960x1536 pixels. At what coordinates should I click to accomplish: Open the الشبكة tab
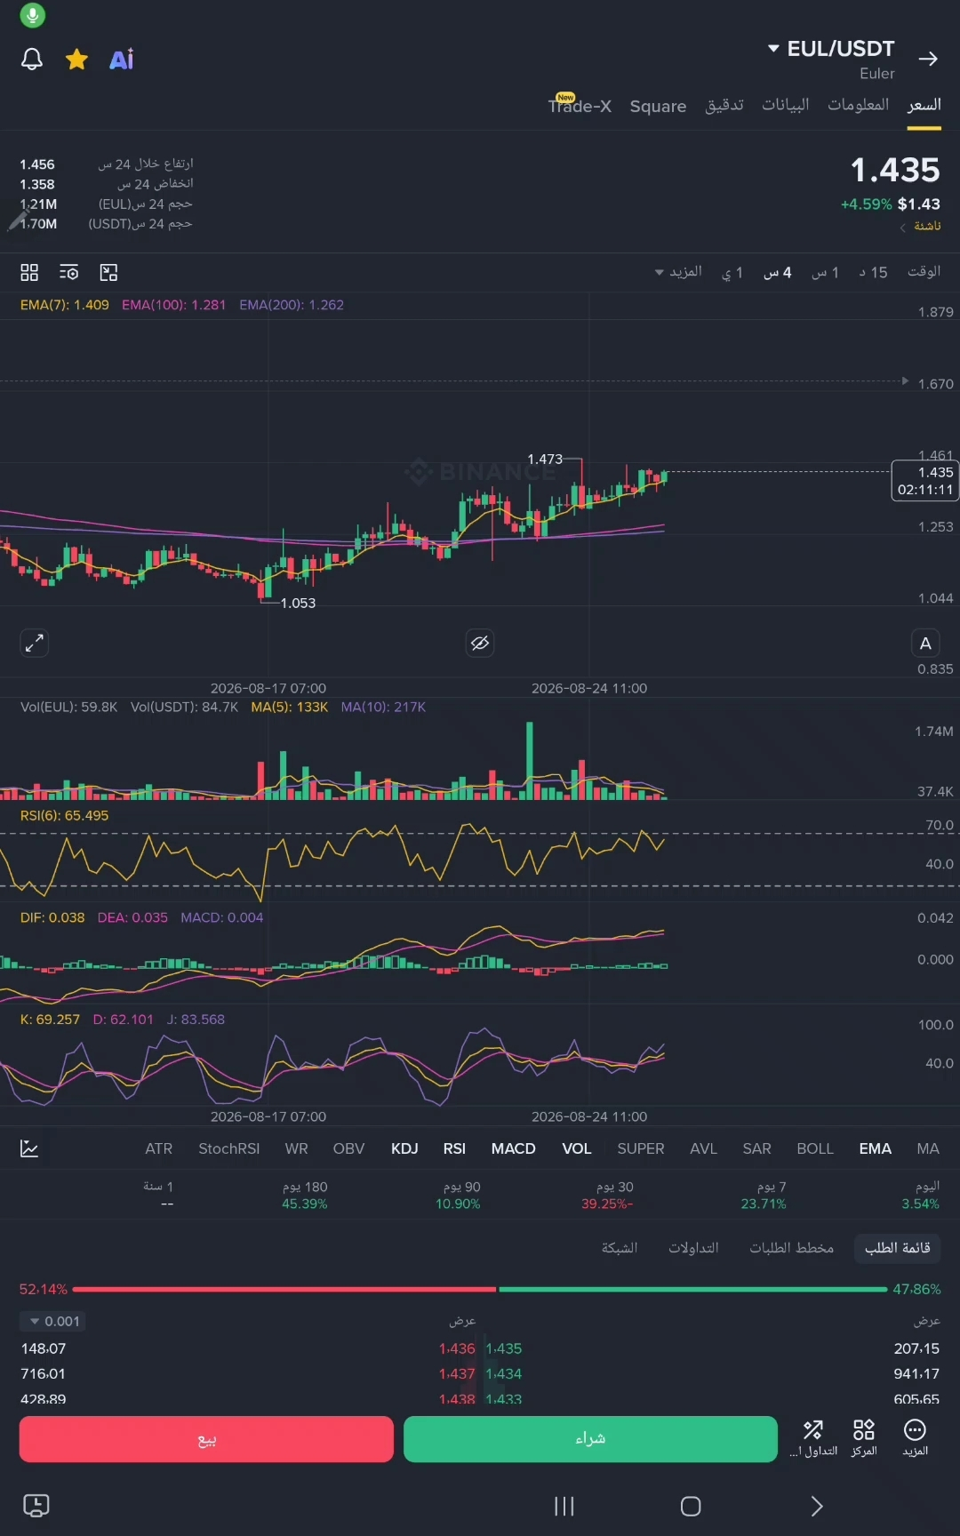coord(620,1248)
